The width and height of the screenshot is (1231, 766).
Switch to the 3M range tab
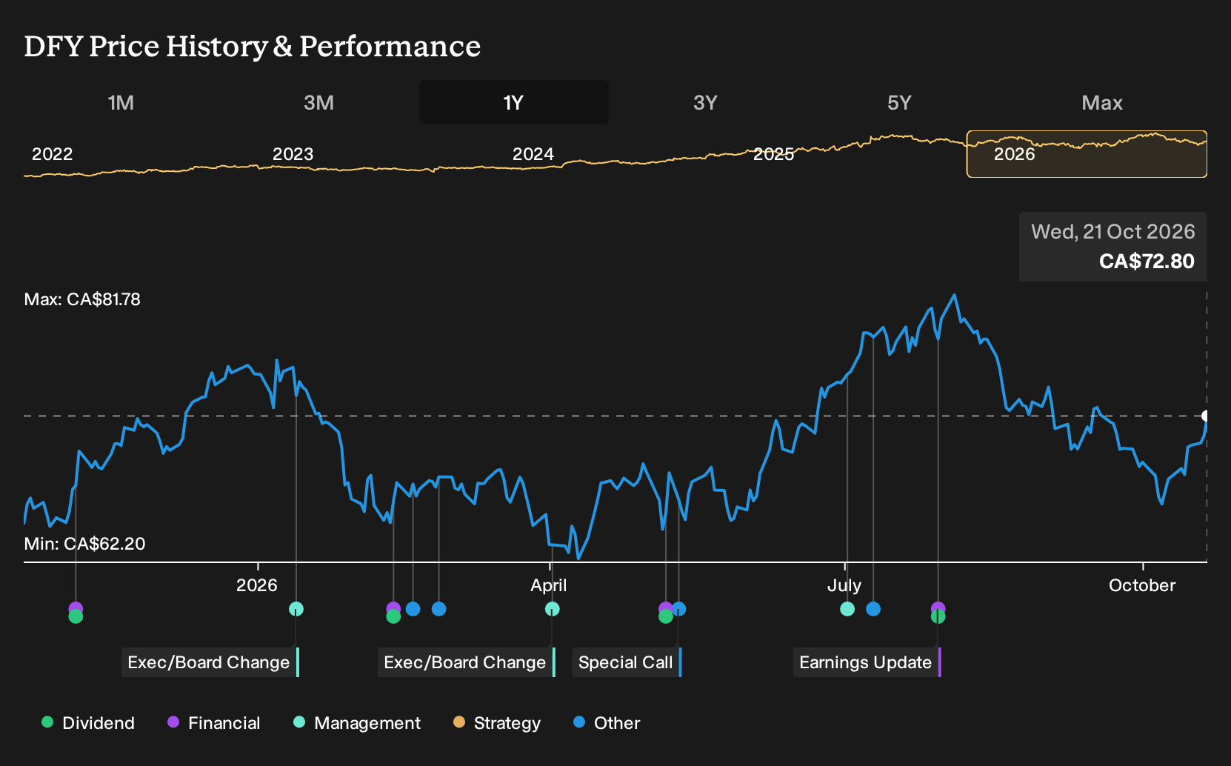click(x=318, y=102)
